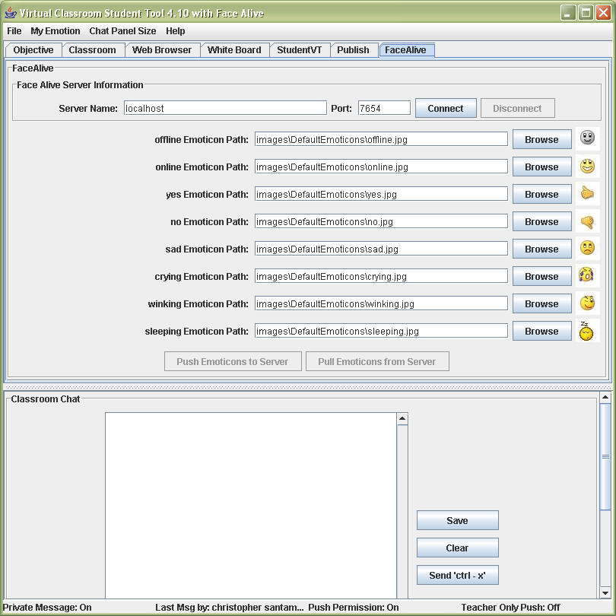Click the sleeping Emoticon Path text field
616x616 pixels.
381,332
